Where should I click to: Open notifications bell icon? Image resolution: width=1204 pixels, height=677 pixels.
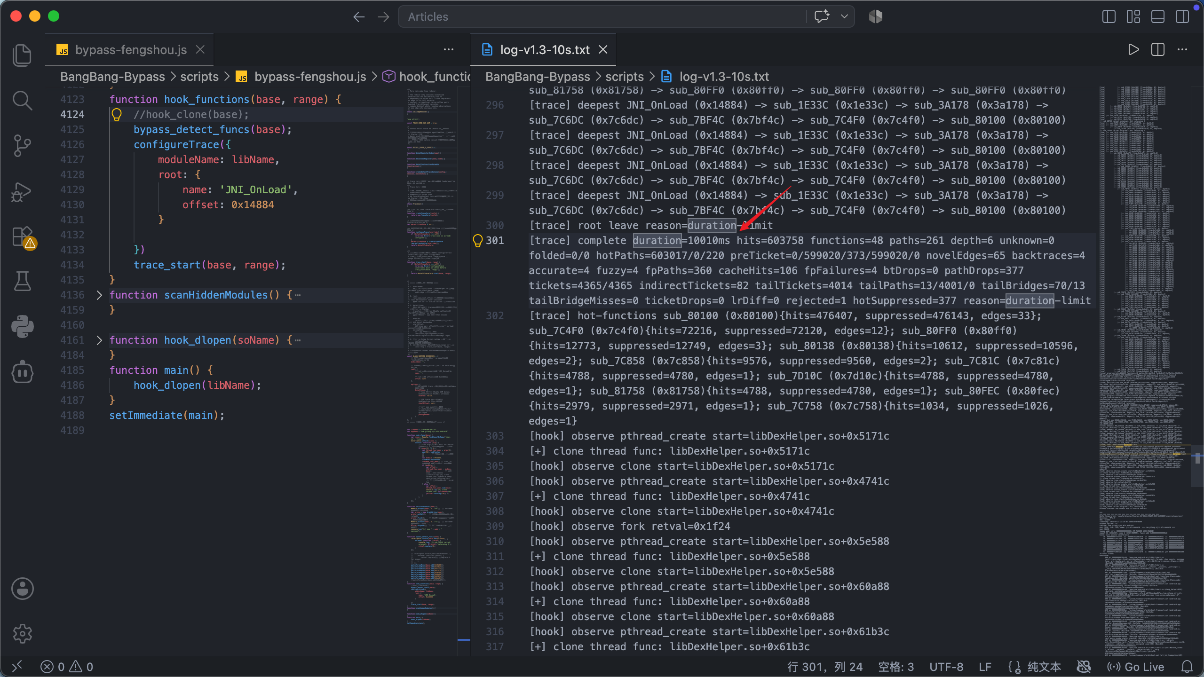click(1187, 667)
